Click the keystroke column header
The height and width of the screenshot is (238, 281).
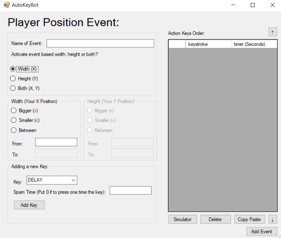[208, 44]
